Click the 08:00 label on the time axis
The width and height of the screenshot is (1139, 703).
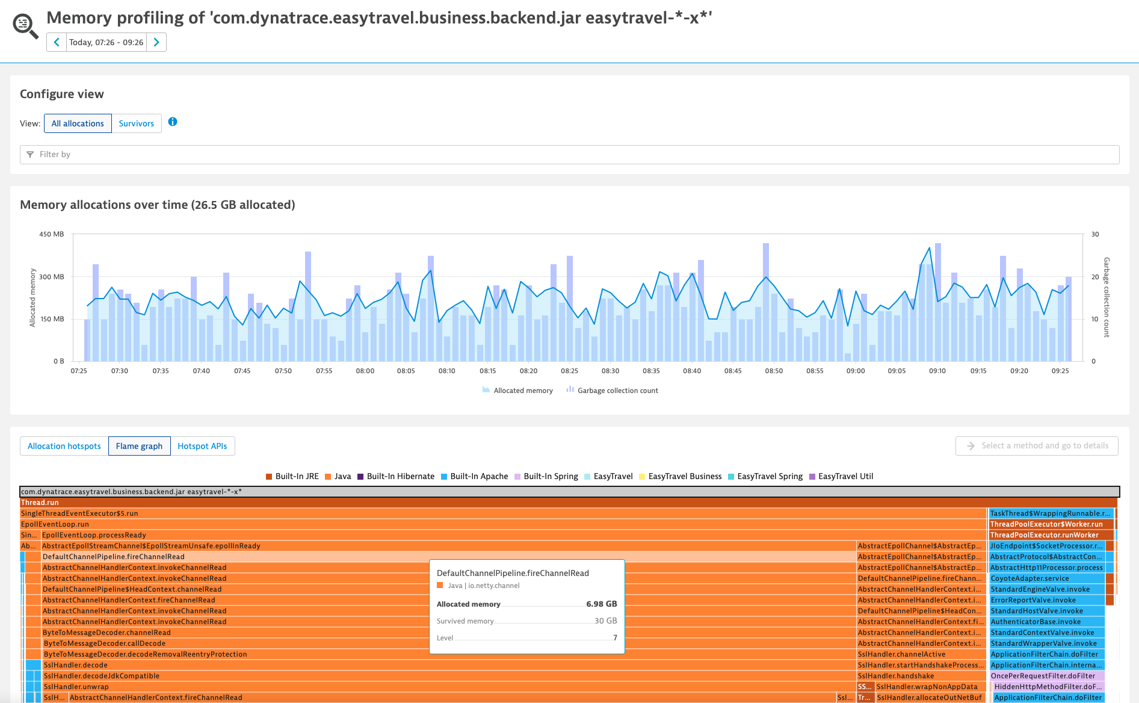pyautogui.click(x=365, y=371)
